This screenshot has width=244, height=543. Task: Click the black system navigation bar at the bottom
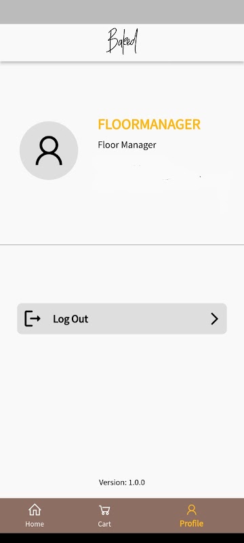click(122, 538)
